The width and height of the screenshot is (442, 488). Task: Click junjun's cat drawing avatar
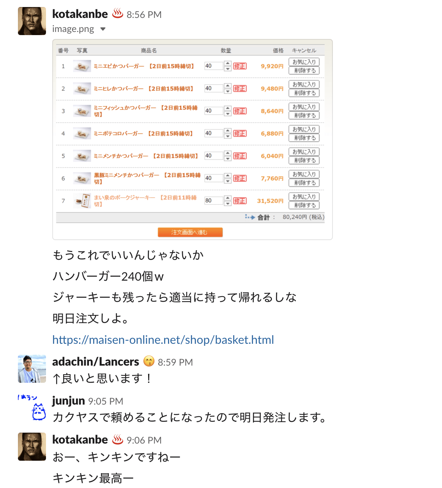pos(32,408)
